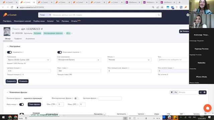
Task: Click the e-Comet extension icon in browser toolbar
Action: coord(186,7)
